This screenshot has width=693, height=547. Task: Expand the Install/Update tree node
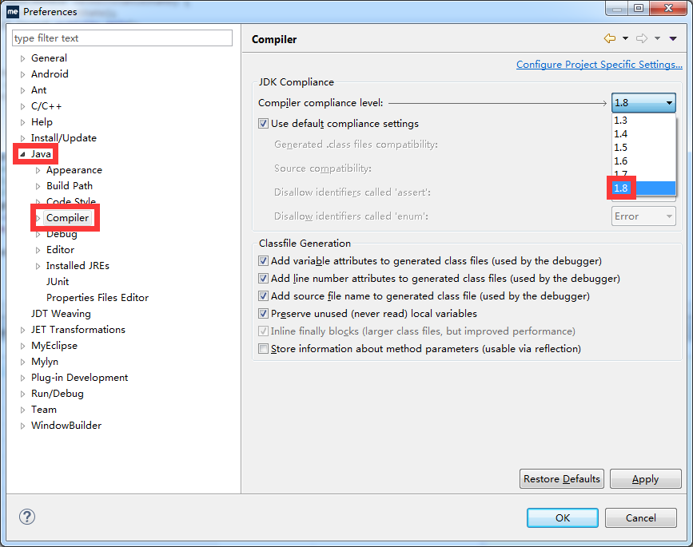[22, 138]
